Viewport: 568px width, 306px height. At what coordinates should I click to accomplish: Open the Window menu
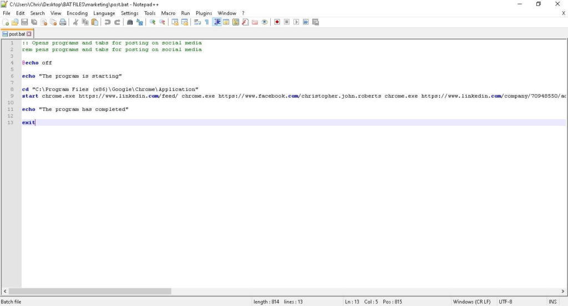coord(227,13)
